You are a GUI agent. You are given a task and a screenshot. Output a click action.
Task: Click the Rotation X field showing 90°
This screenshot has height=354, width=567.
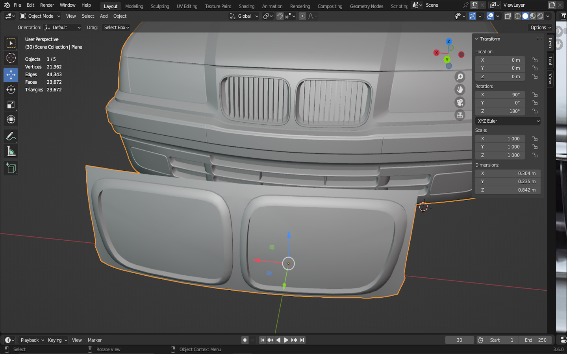(500, 95)
